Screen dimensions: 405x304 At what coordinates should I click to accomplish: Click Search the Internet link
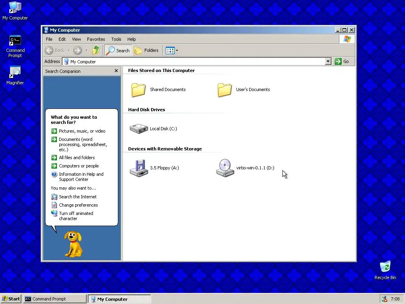[78, 197]
